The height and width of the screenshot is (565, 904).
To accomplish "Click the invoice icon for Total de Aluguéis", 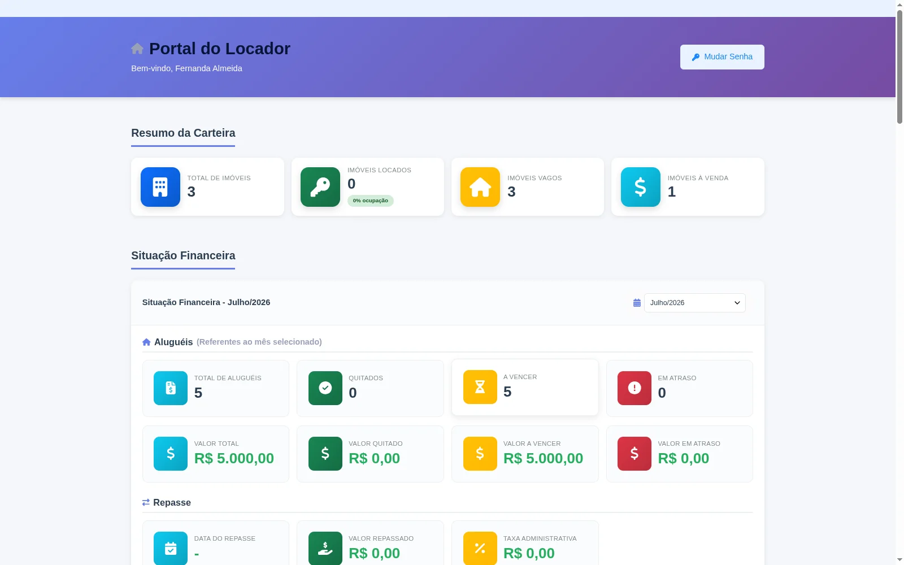I will pyautogui.click(x=171, y=388).
